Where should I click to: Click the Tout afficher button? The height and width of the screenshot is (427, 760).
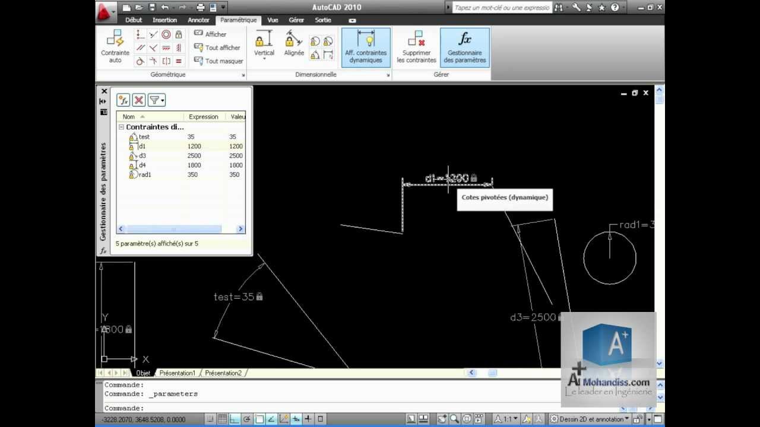pos(217,47)
